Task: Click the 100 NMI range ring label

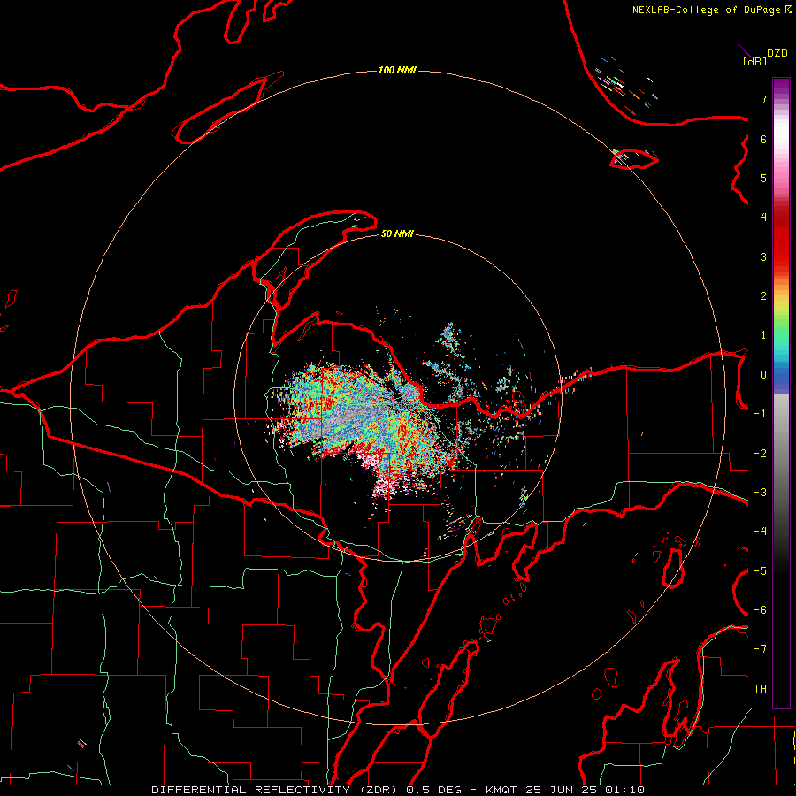Action: 397,70
